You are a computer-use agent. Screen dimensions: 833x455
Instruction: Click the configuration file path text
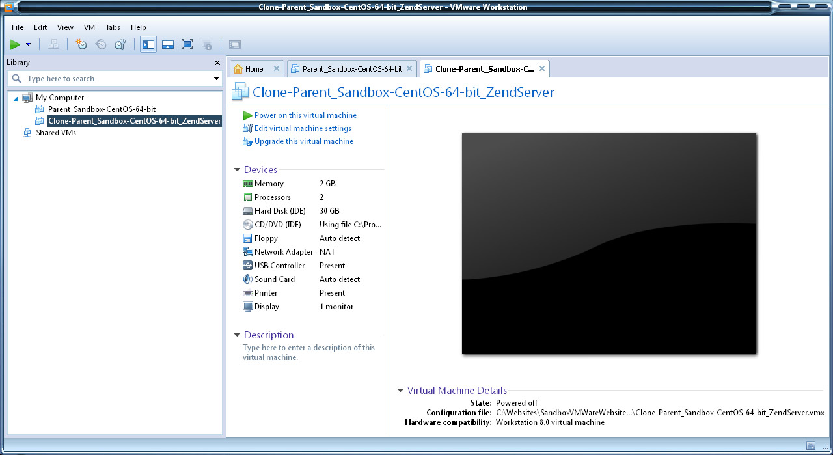(660, 413)
